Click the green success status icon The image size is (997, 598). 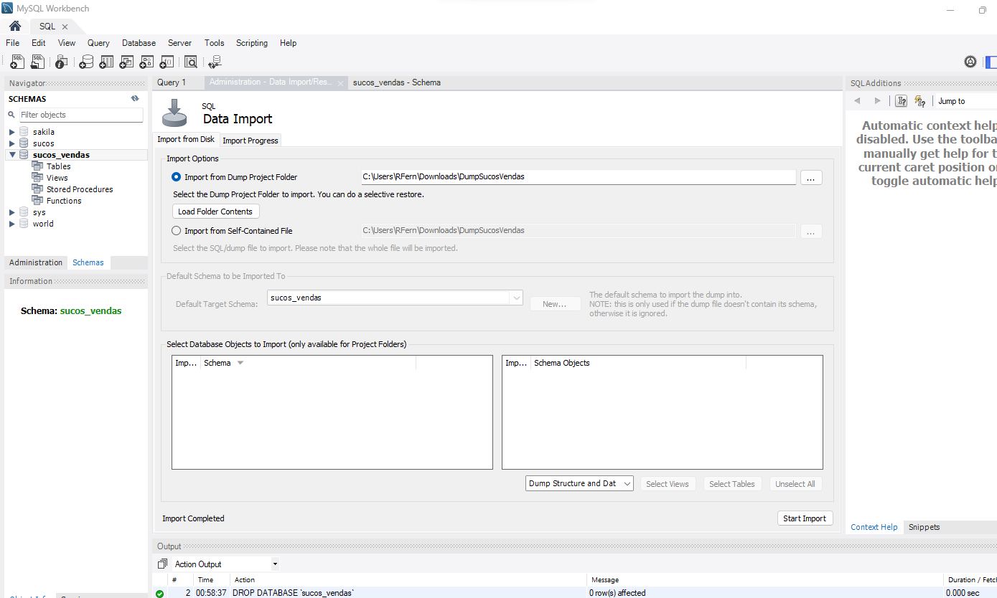(159, 594)
